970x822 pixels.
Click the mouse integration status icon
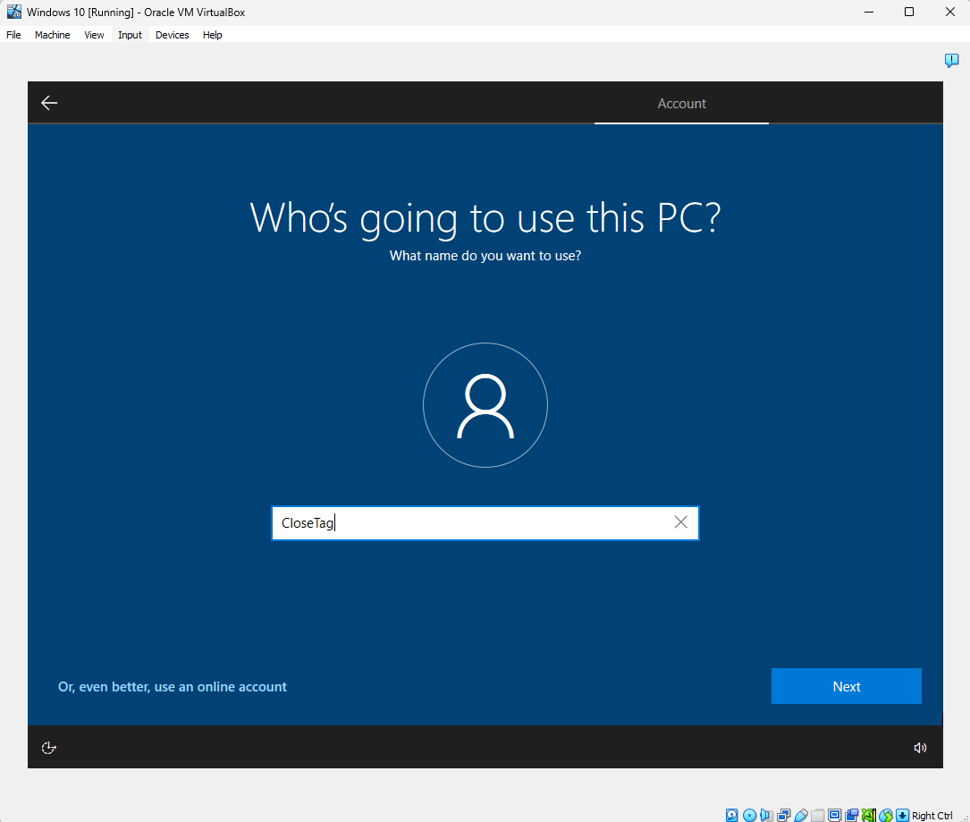pos(886,815)
